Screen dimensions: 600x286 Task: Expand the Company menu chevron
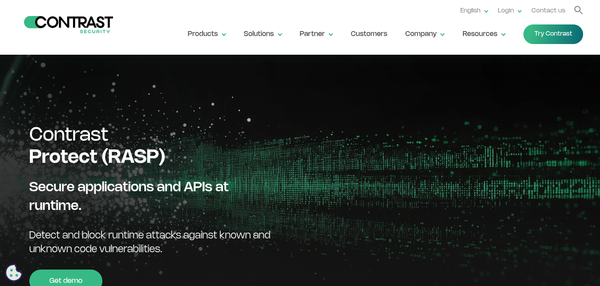(x=442, y=34)
